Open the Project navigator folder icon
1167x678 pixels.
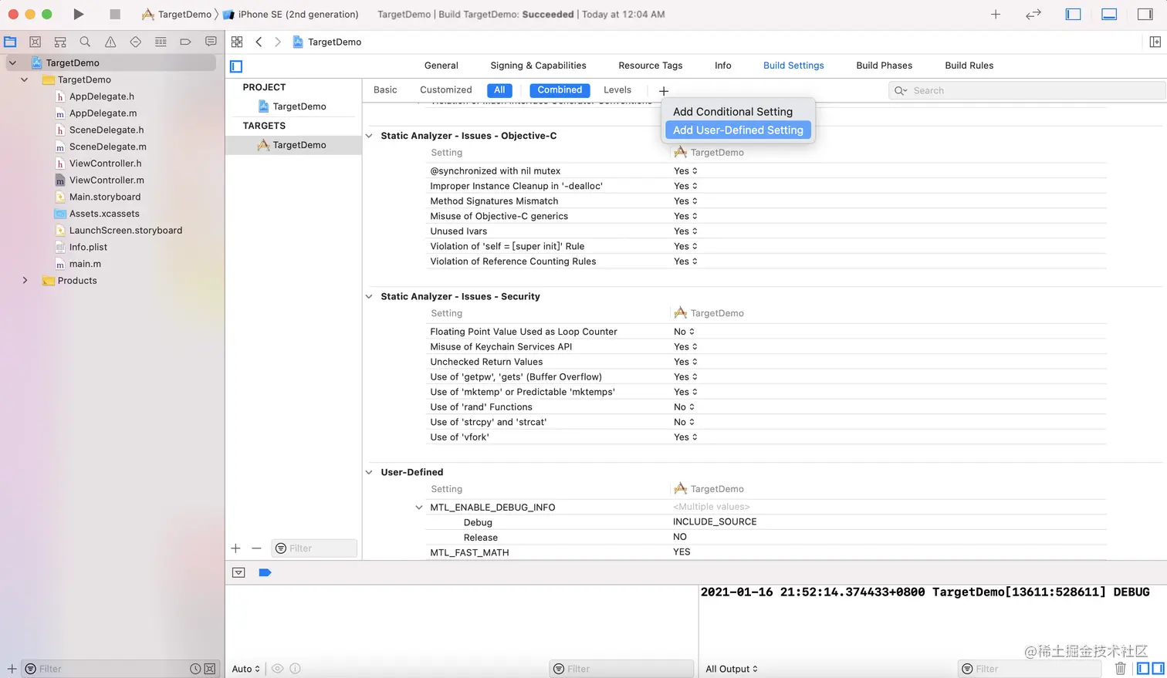tap(10, 42)
